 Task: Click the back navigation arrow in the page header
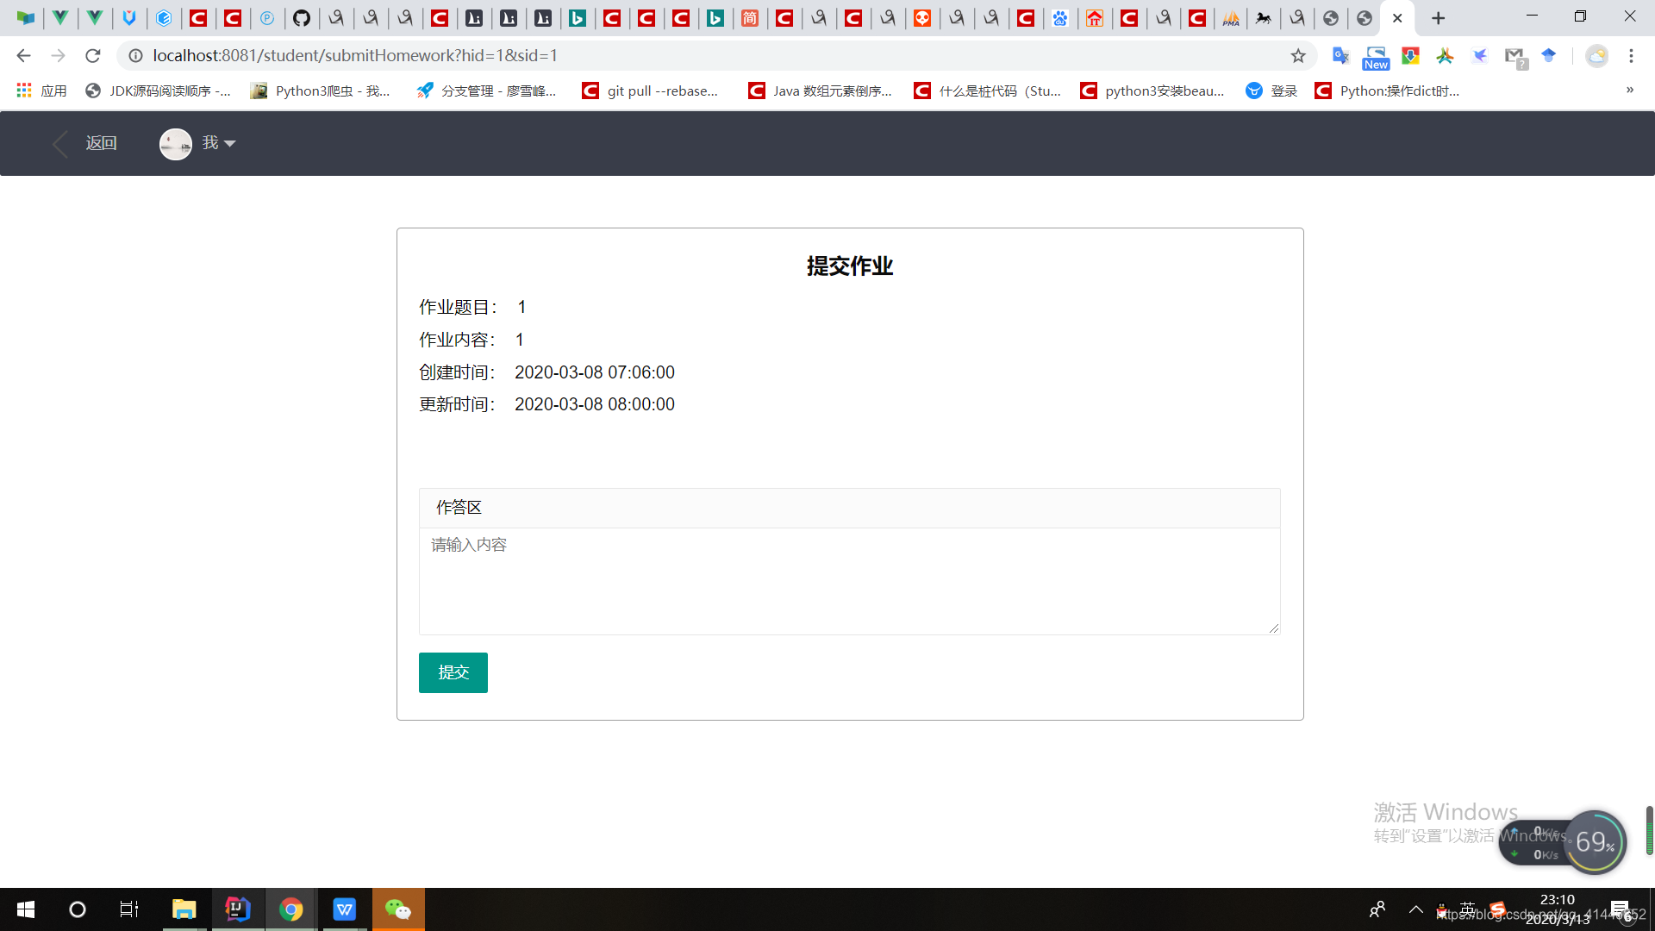point(59,143)
